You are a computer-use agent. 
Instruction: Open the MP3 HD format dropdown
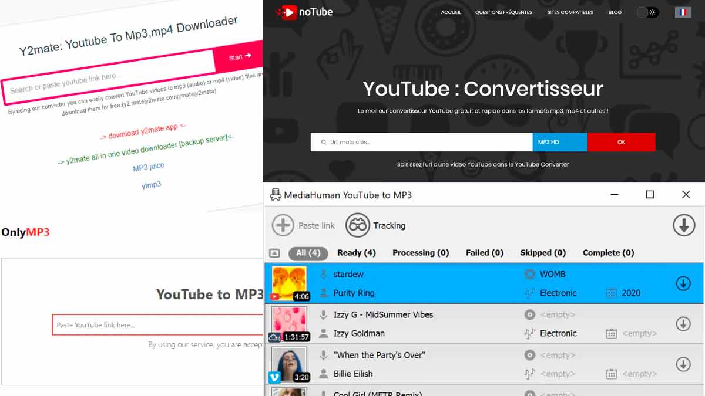559,141
